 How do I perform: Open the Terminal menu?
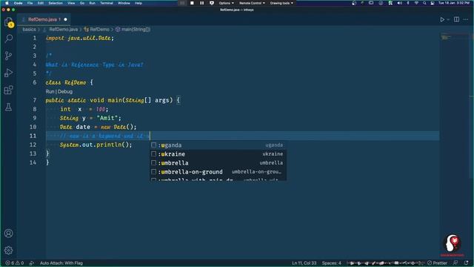pos(107,3)
